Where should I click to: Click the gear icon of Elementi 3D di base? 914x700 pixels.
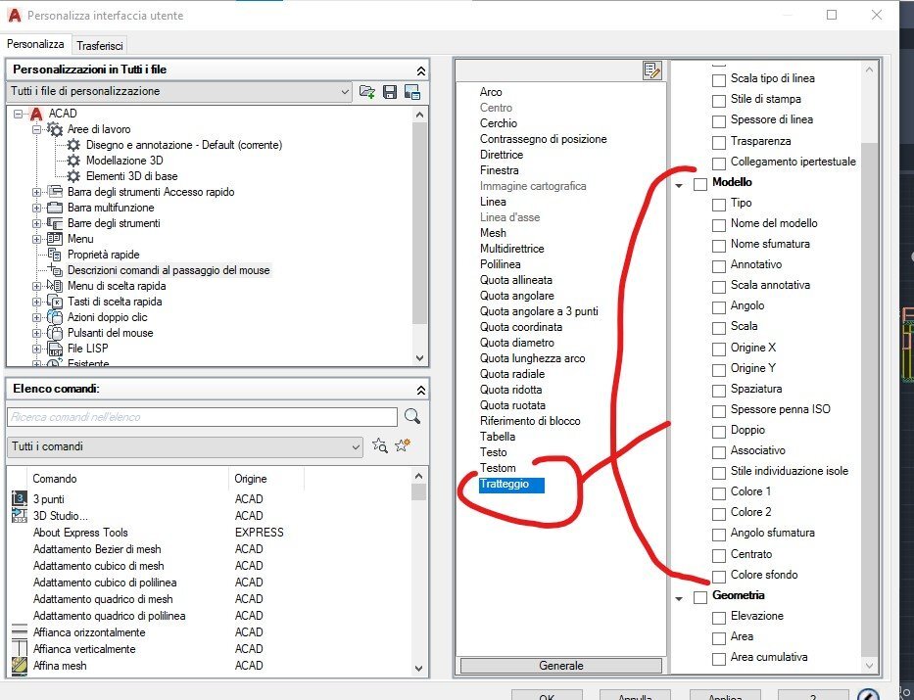click(x=73, y=176)
